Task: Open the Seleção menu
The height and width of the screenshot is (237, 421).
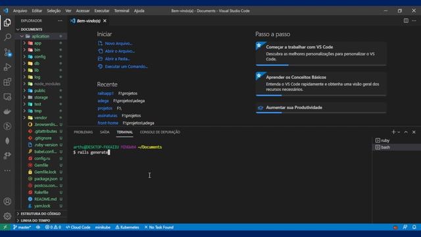Action: (54, 11)
